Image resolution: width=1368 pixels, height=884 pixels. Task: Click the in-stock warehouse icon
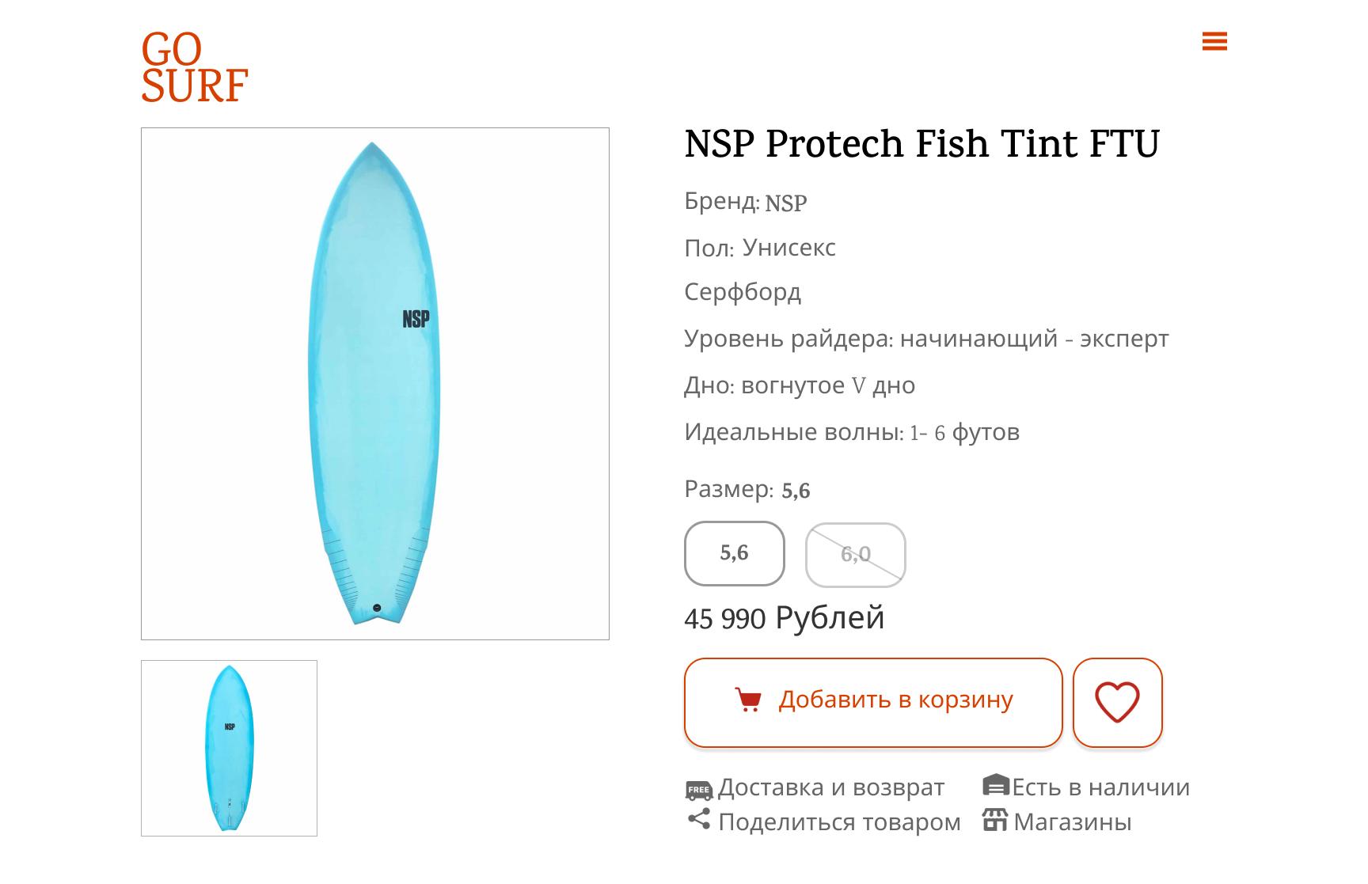[x=995, y=785]
